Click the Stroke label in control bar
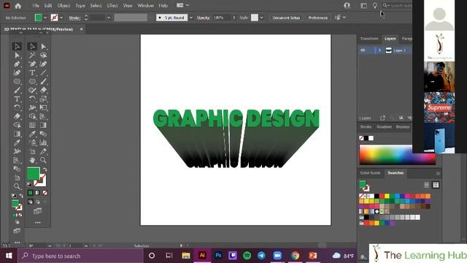Screen dimensions: 467x263 [x=74, y=18]
